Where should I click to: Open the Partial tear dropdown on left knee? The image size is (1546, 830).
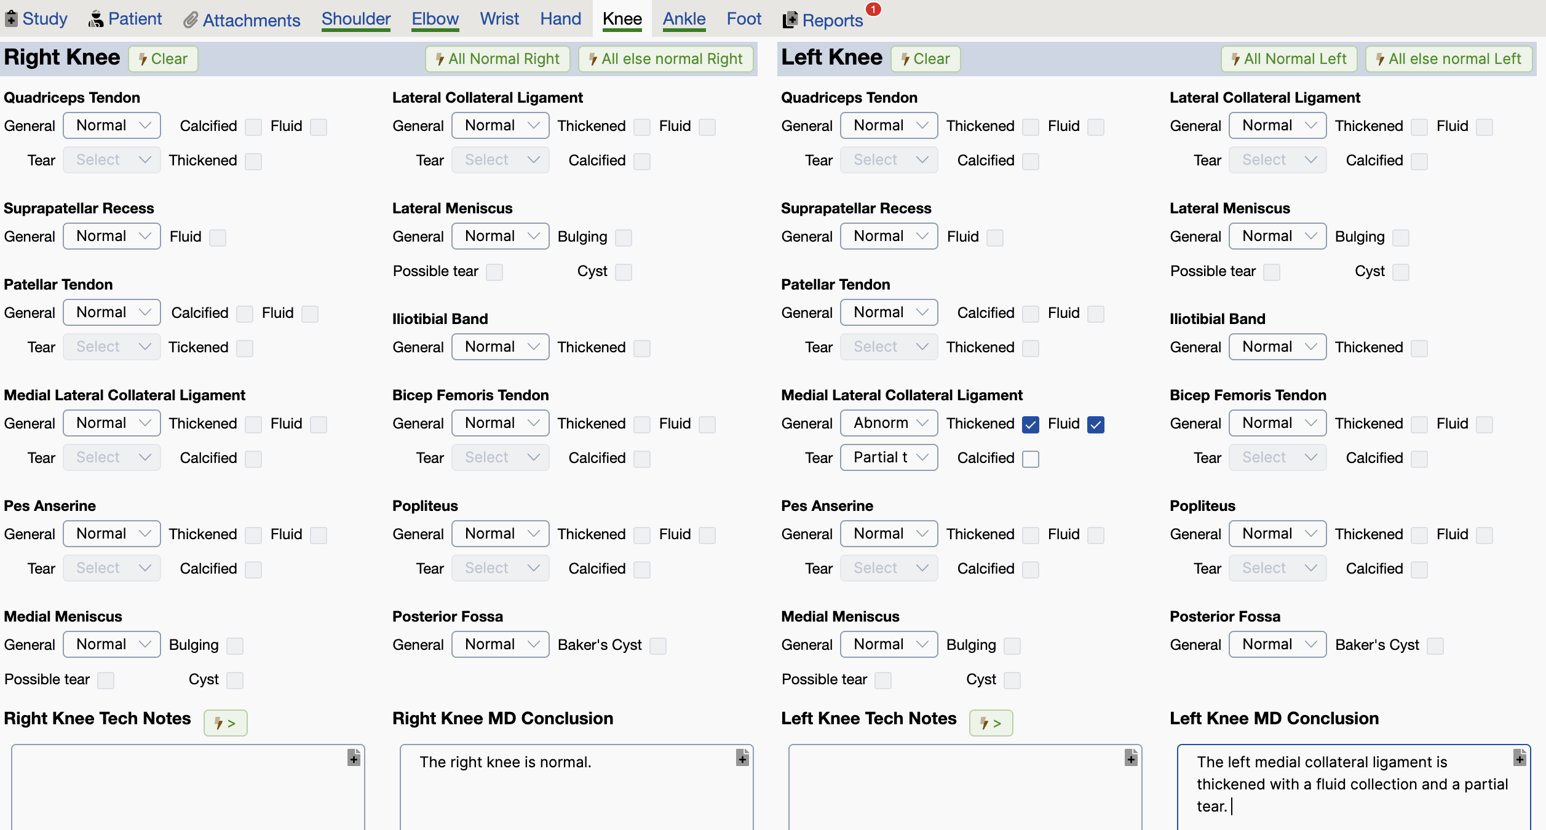tap(889, 457)
